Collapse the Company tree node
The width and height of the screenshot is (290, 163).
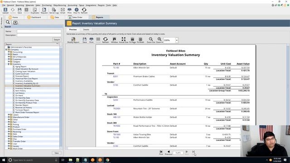pos(6,49)
